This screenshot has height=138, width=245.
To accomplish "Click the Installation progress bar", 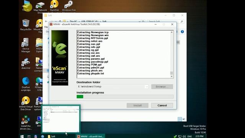I will [125, 97].
